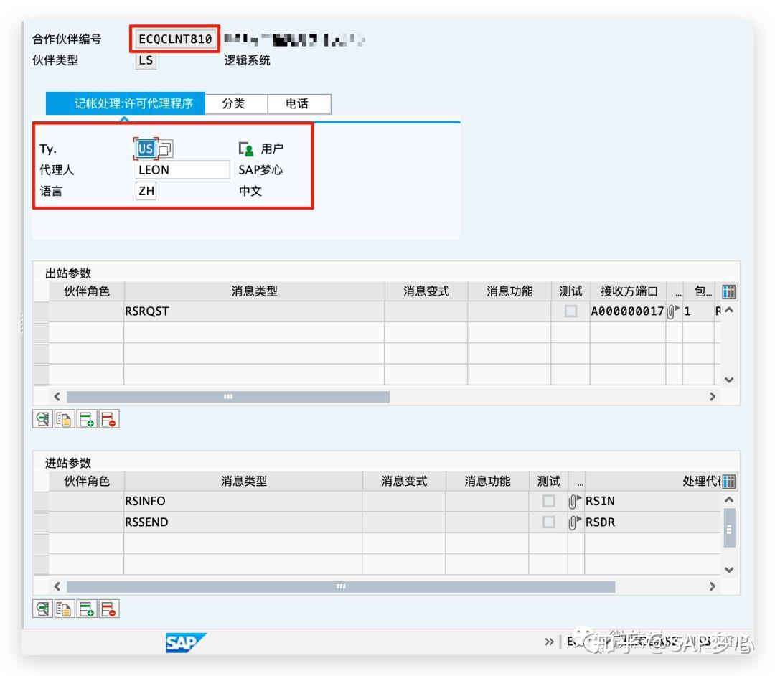
Task: Click inbound 消息功能 column header
Action: pyautogui.click(x=487, y=482)
